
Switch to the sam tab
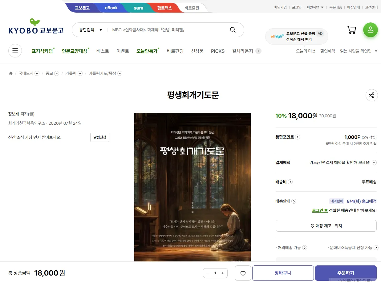[x=138, y=8]
